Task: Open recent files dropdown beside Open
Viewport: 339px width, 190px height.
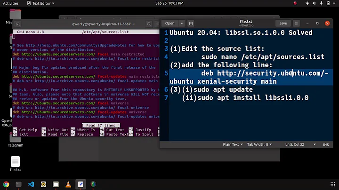Action: tap(182, 24)
